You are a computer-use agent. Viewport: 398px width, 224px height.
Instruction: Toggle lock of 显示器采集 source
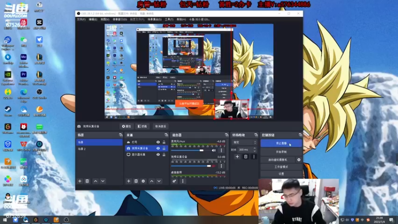(x=164, y=154)
